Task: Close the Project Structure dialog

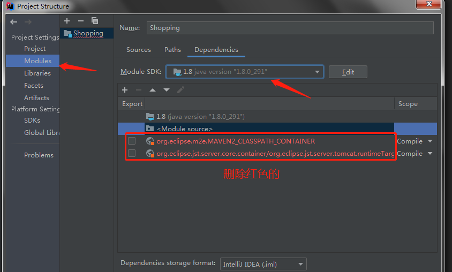Action: [428, 4]
